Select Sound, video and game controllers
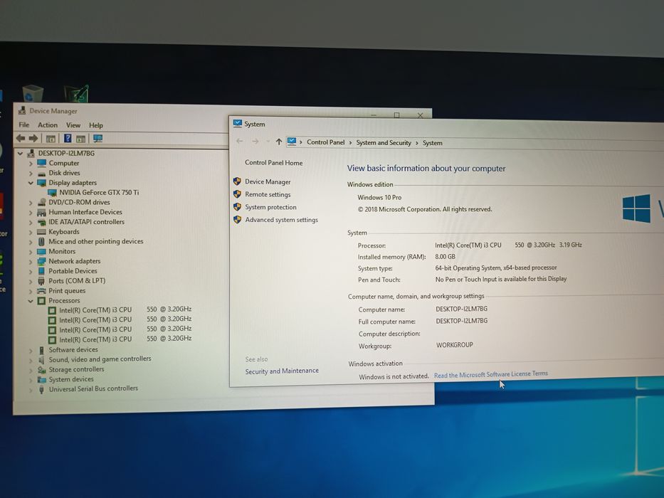664x498 pixels. point(100,359)
